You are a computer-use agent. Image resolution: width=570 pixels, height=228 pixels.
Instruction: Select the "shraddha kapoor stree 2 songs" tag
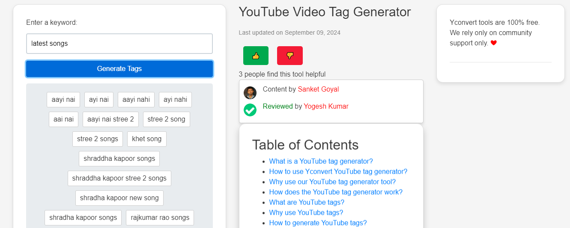pyautogui.click(x=119, y=178)
